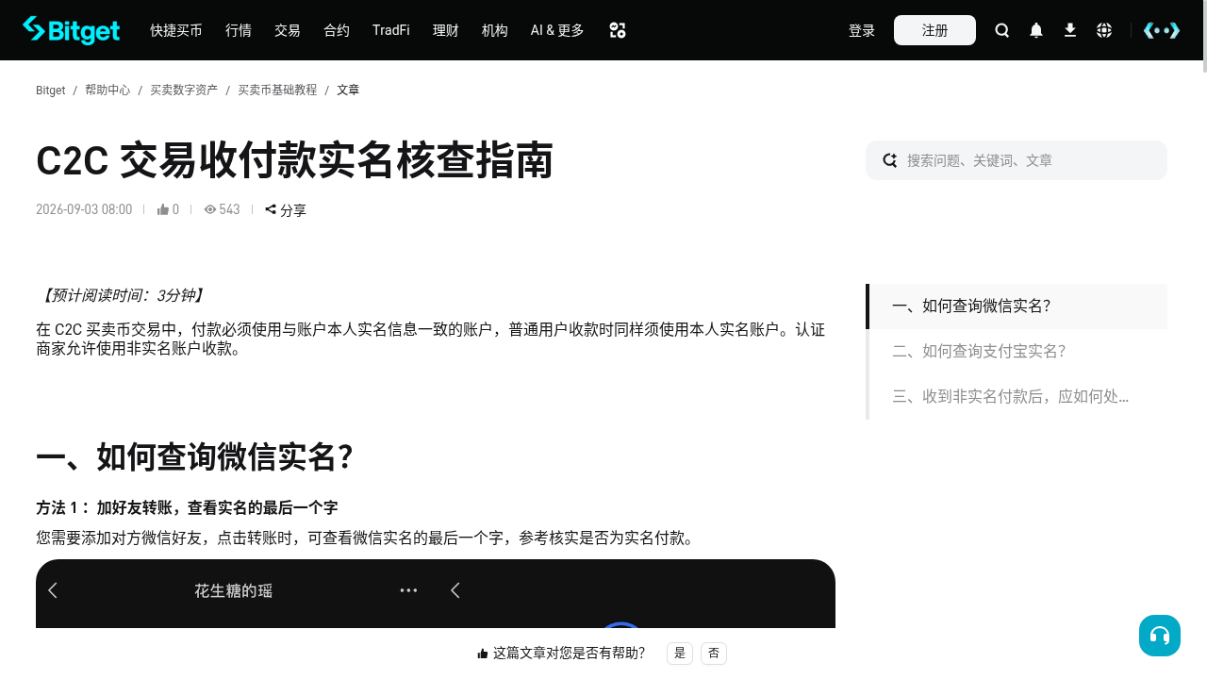Click the help article search field
The width and height of the screenshot is (1207, 679).
(1017, 160)
